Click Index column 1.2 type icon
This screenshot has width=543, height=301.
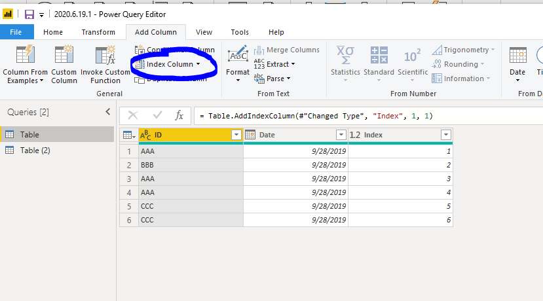click(x=355, y=135)
